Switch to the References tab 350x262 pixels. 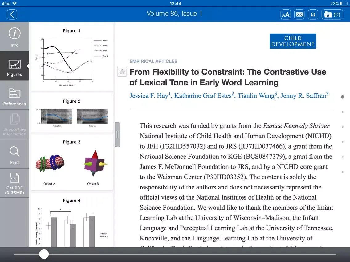click(14, 96)
